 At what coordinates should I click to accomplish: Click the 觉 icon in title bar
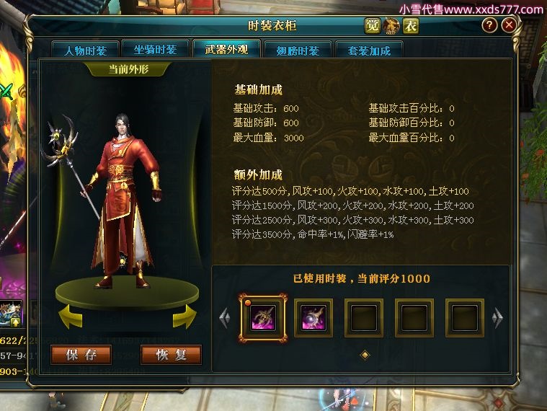[x=372, y=25]
